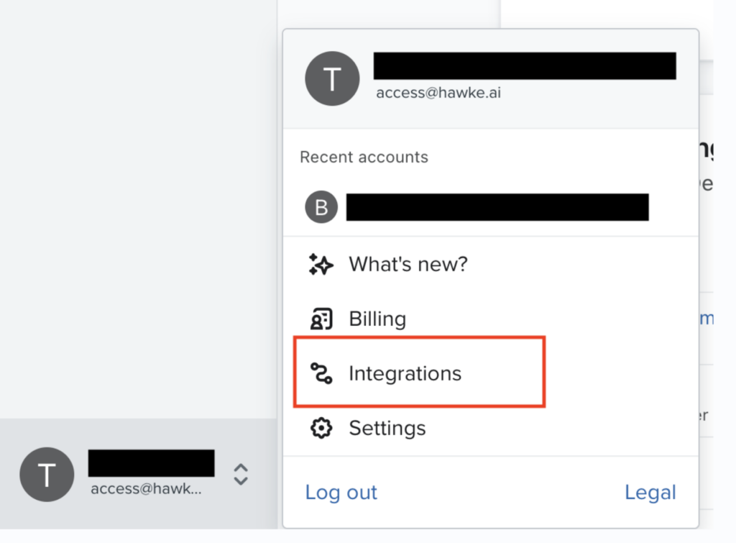Click the sparkle icon beside What's new?
736x543 pixels.
click(x=321, y=264)
